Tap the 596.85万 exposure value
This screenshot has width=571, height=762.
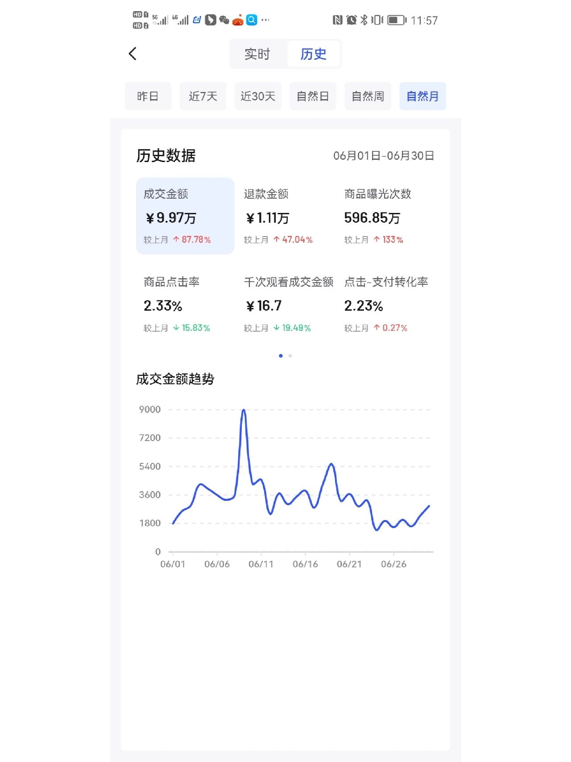(372, 218)
